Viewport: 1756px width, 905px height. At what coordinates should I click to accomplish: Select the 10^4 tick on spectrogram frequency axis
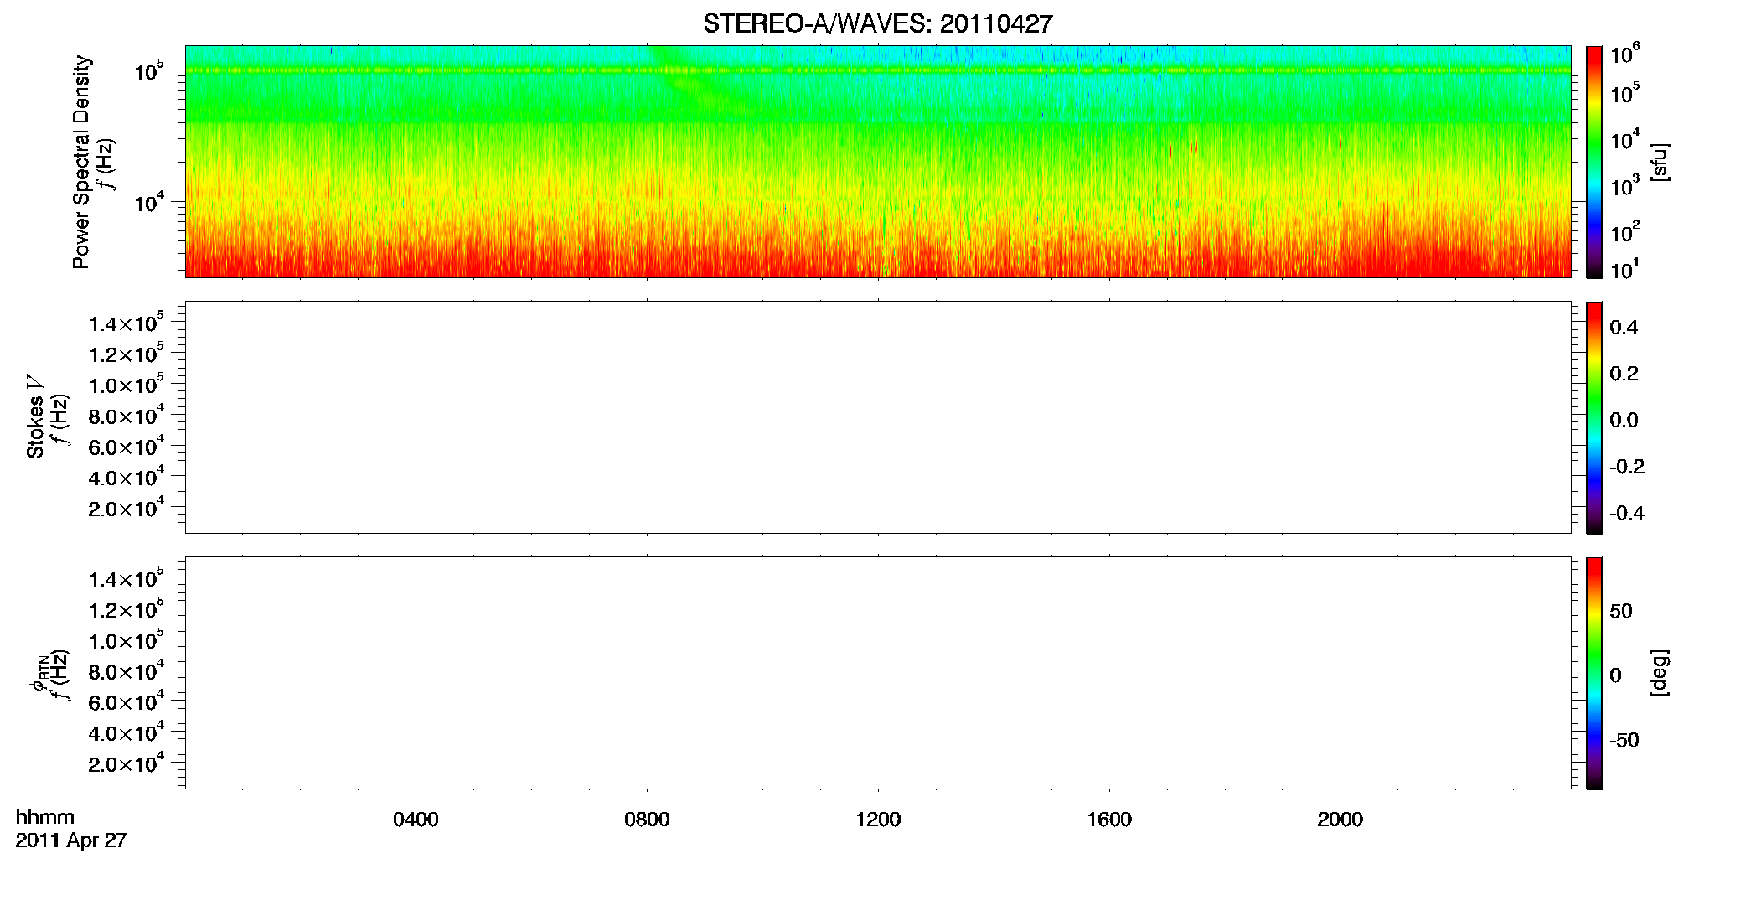(148, 202)
